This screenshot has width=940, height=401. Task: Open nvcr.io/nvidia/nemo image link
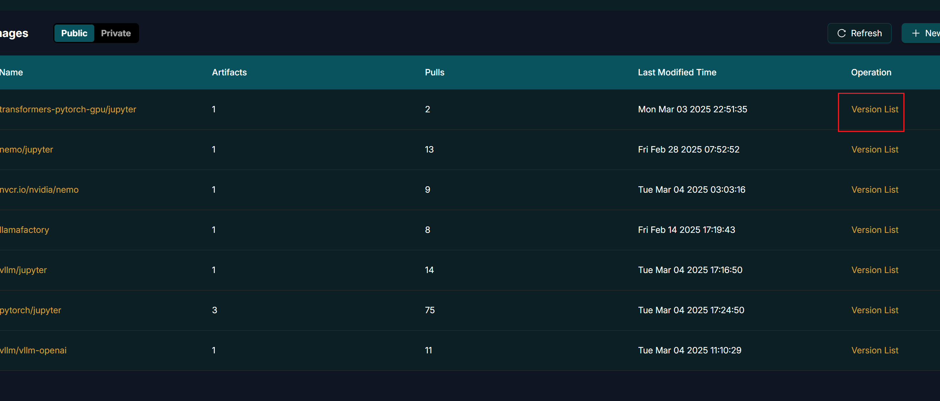click(x=39, y=189)
